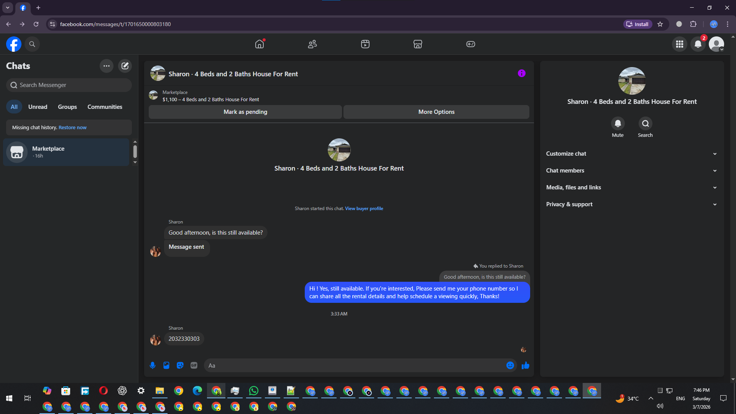Expand Privacy & support section
This screenshot has height=414, width=736.
pyautogui.click(x=632, y=204)
